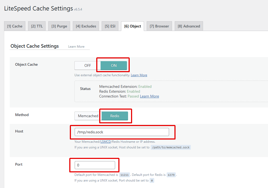Select Redis as the cache method
This screenshot has height=188, width=268.
[x=115, y=116]
